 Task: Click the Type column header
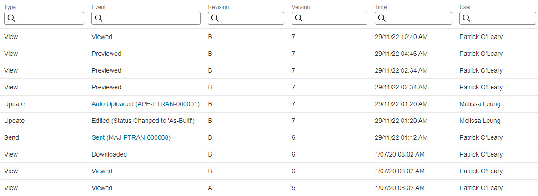(10, 7)
